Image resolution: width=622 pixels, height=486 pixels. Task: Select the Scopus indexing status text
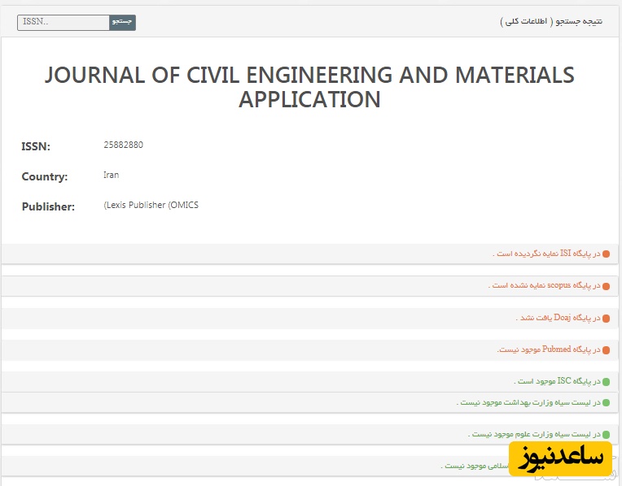(x=544, y=286)
